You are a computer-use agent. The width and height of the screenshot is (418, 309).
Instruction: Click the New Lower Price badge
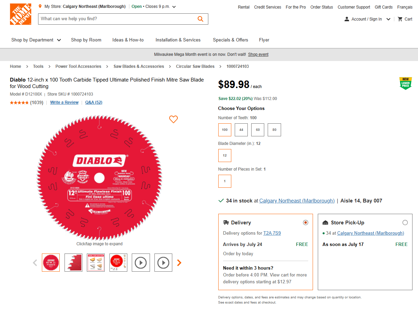pyautogui.click(x=405, y=83)
